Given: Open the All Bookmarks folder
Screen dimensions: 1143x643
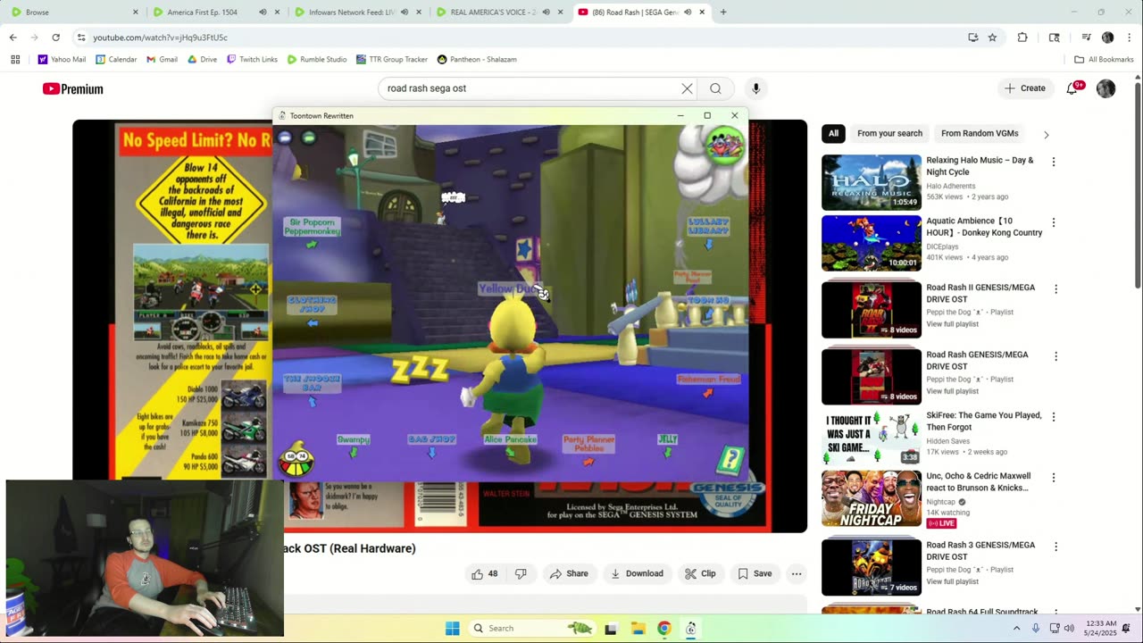Looking at the screenshot, I should [x=1104, y=59].
